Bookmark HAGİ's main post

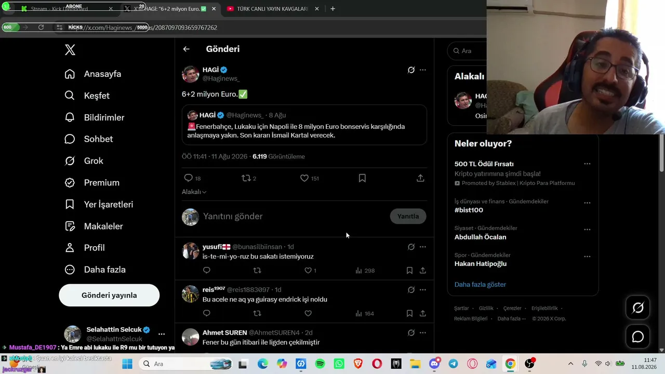point(362,178)
